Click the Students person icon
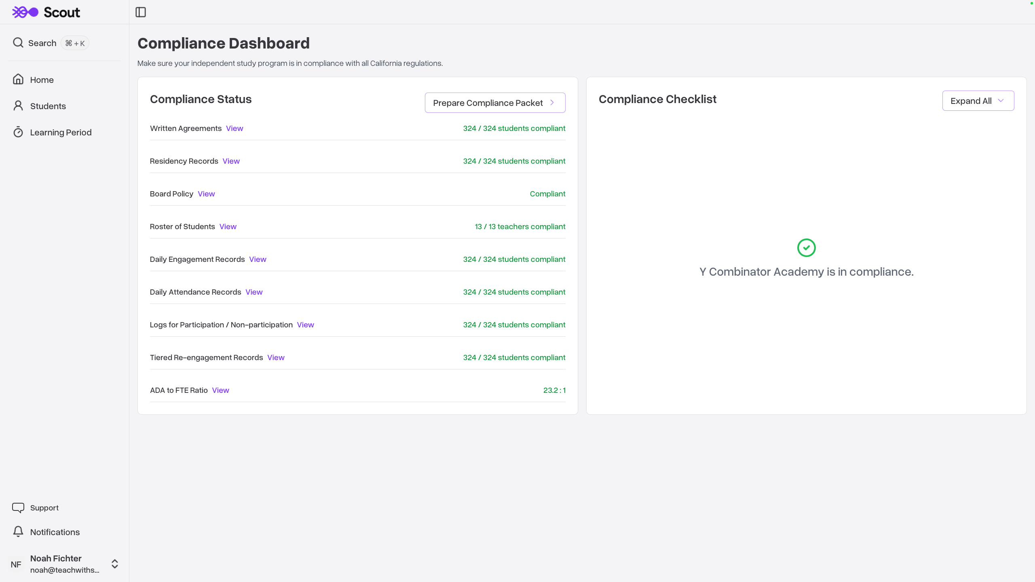 [x=18, y=106]
